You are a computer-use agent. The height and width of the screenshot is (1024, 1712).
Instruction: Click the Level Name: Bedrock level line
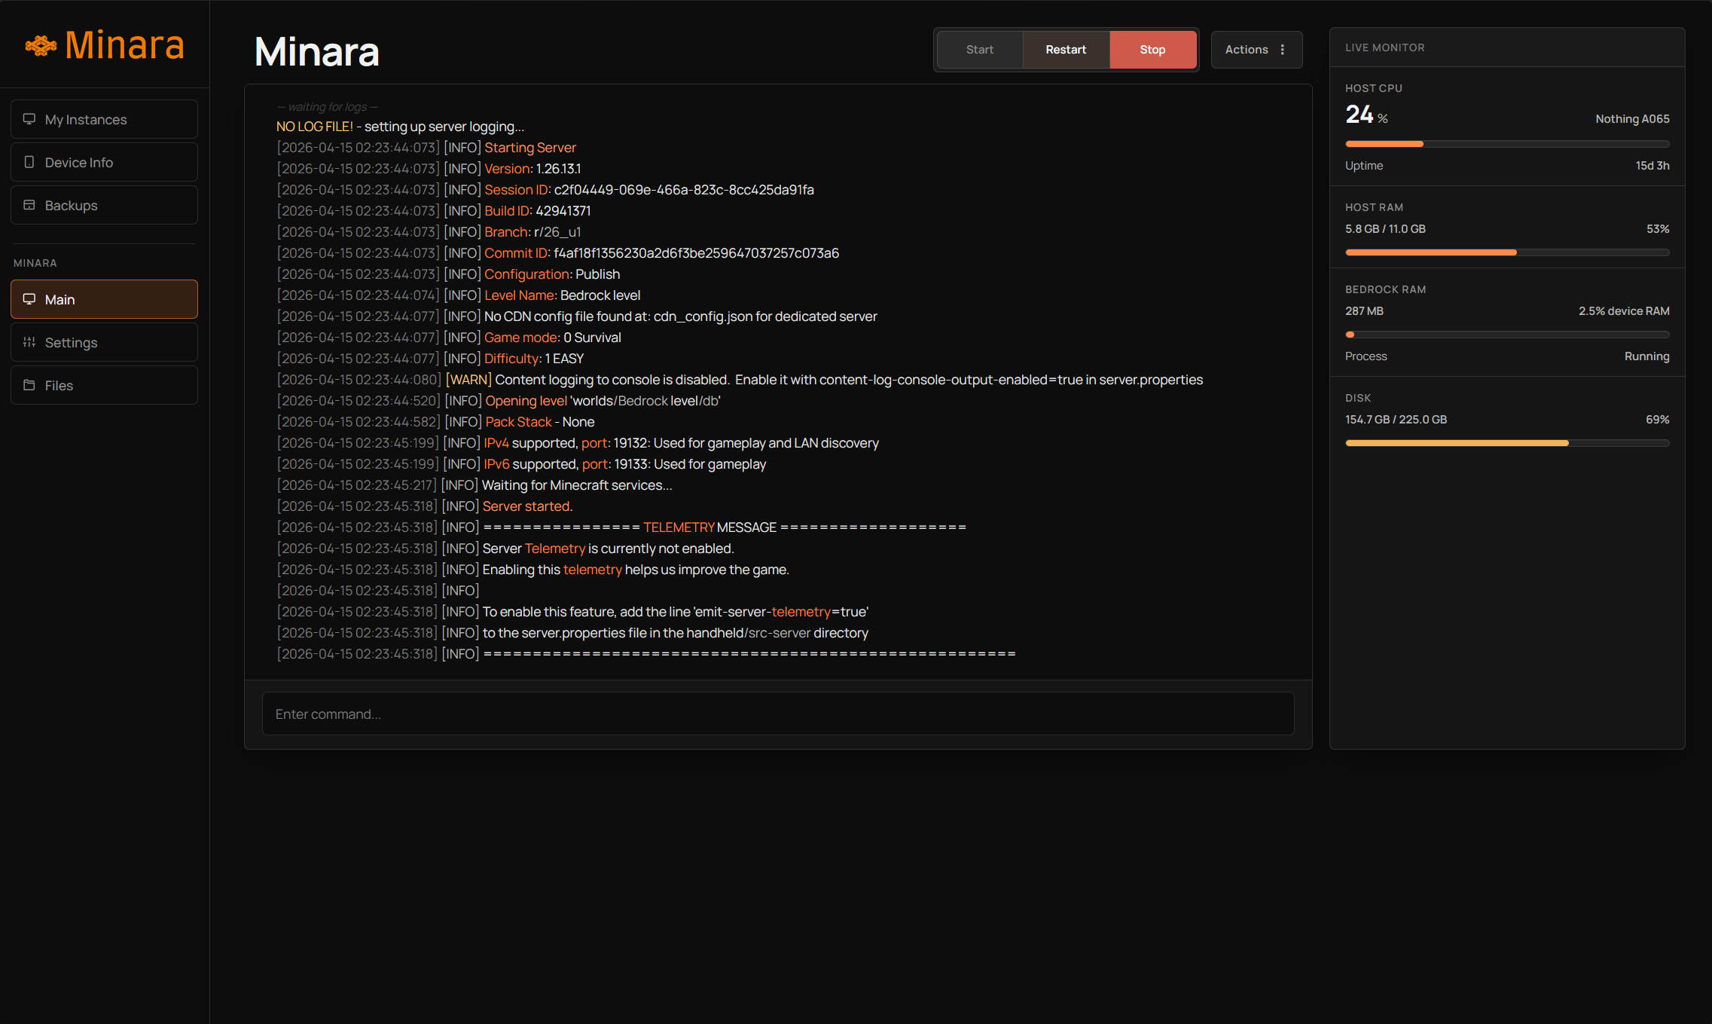tap(459, 295)
